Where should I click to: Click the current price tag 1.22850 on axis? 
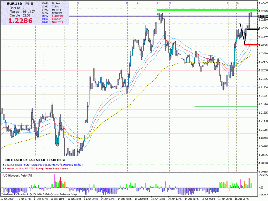click(x=263, y=16)
